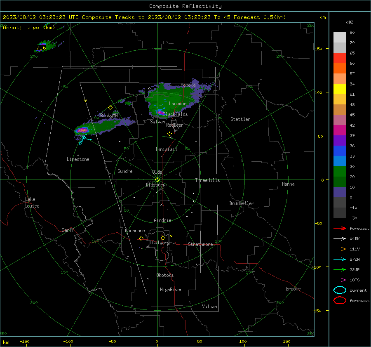
Task: Click the Brooks label
Action: 293,289
